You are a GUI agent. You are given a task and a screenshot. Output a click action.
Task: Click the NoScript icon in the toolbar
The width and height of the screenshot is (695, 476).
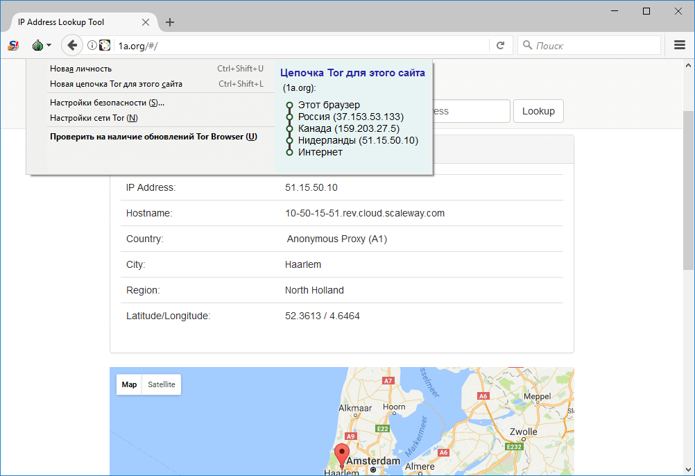point(13,46)
